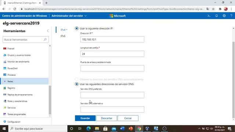Image resolution: width=235 pixels, height=132 pixels.
Task: Show hidden system tray icons
Action: pos(199,129)
